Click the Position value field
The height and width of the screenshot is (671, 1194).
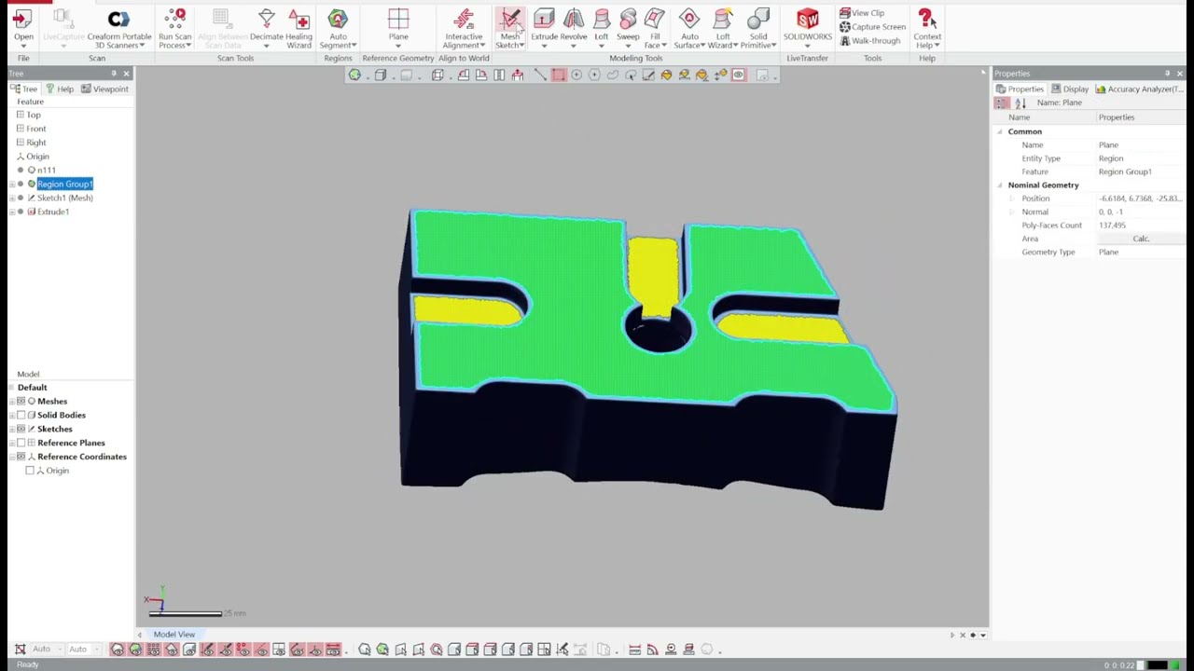(1140, 199)
